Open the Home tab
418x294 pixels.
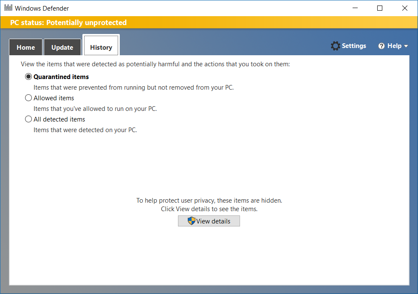(26, 47)
